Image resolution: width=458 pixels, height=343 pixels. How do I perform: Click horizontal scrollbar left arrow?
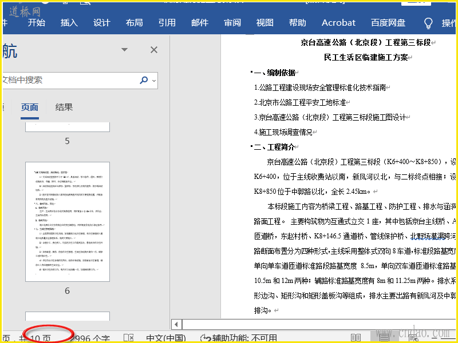(176, 324)
